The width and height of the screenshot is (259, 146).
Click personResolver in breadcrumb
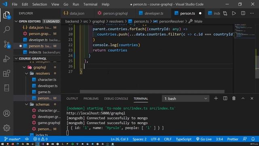click(171, 21)
